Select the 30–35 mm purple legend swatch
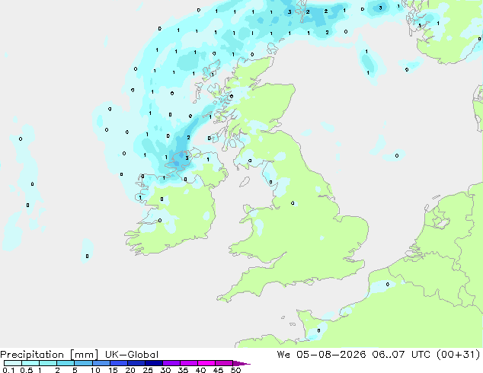483x373 pixels. (171, 363)
